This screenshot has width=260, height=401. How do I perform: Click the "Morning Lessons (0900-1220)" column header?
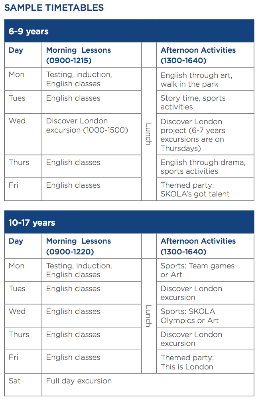click(79, 246)
